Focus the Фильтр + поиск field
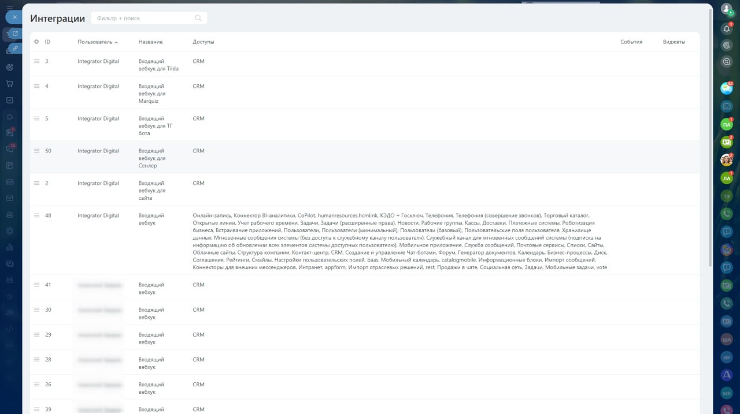The width and height of the screenshot is (740, 414). [x=142, y=18]
